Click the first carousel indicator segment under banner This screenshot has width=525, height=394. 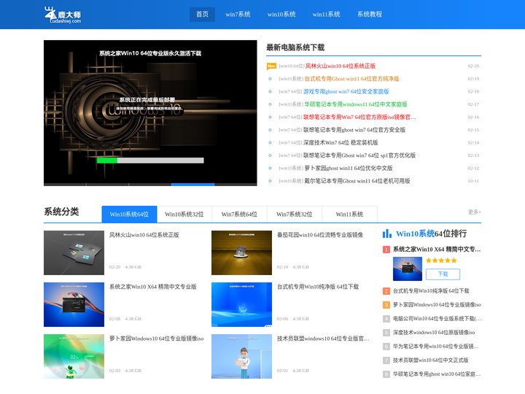coord(65,185)
